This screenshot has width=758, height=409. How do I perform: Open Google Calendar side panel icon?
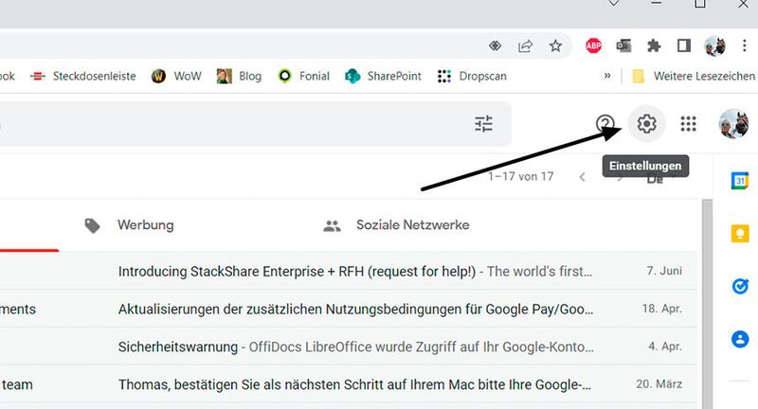(740, 181)
